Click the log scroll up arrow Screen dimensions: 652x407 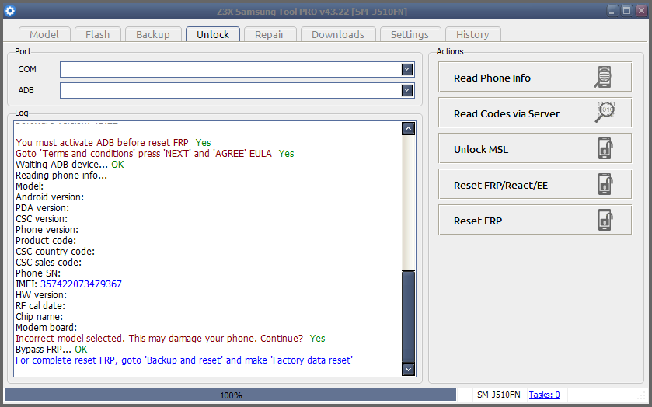click(x=408, y=128)
